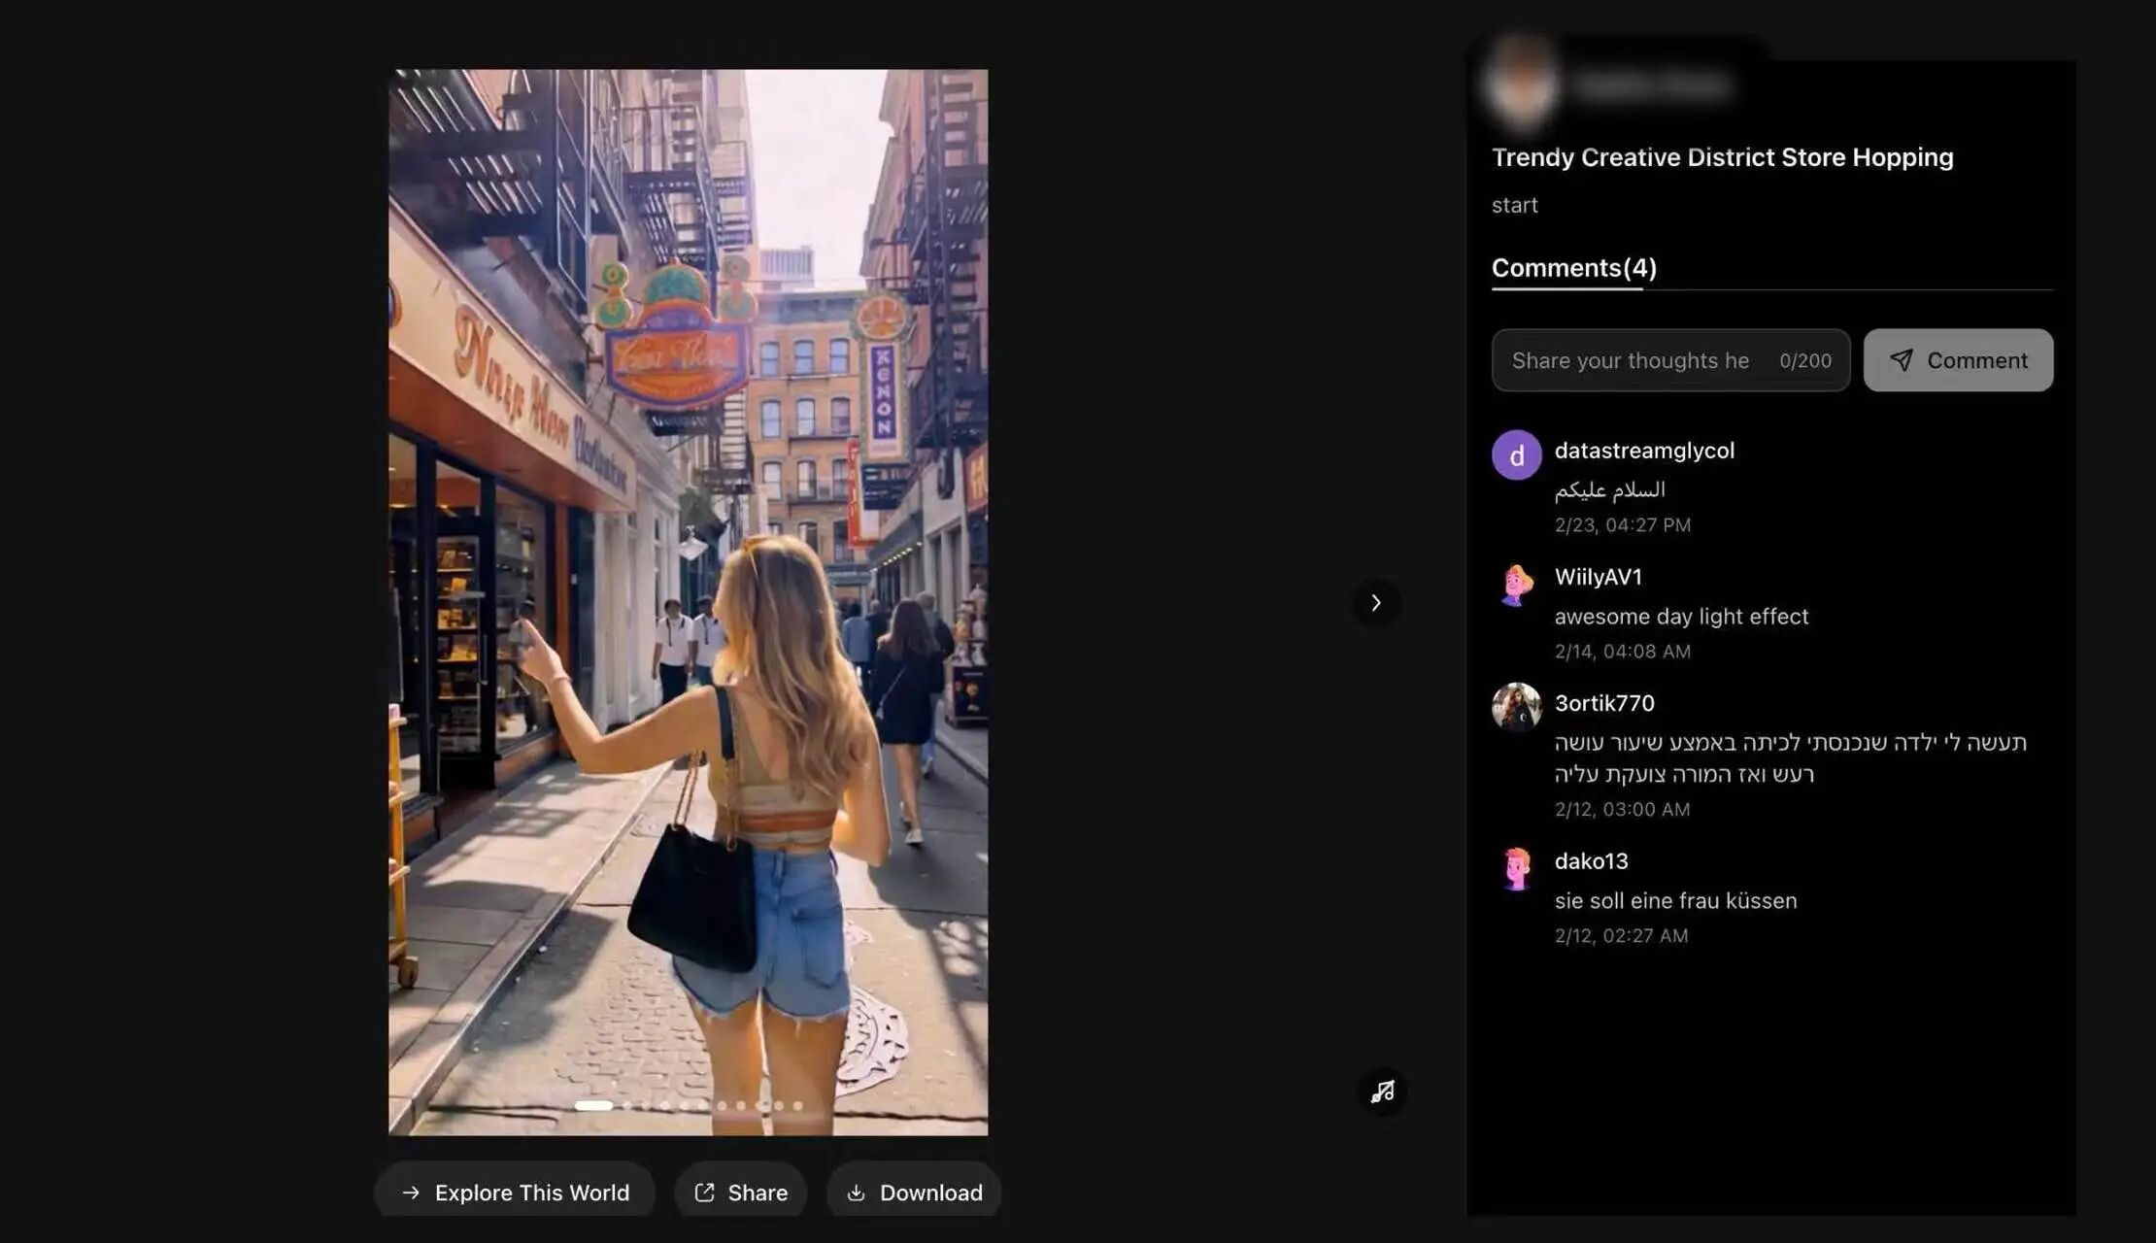Jump to the last slide dot
The height and width of the screenshot is (1243, 2156).
click(797, 1105)
